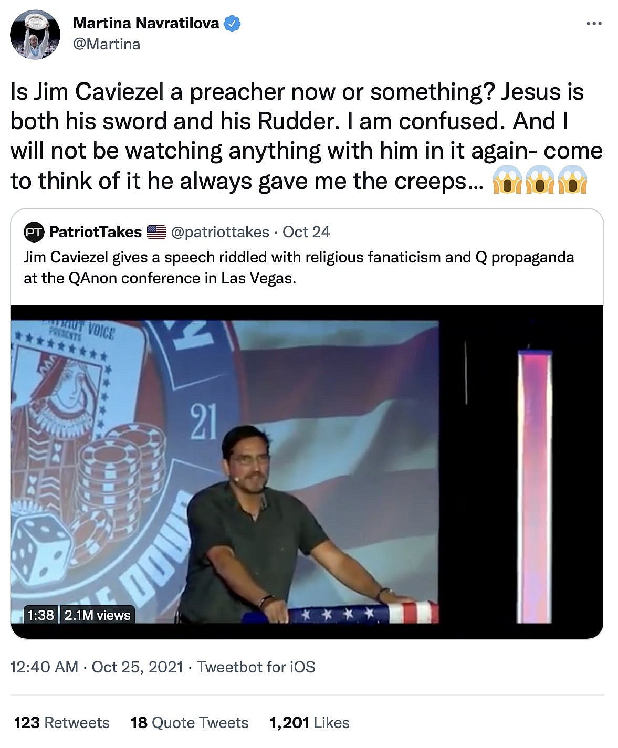View the 18 Quote Tweets list
The width and height of the screenshot is (618, 748).
190,723
